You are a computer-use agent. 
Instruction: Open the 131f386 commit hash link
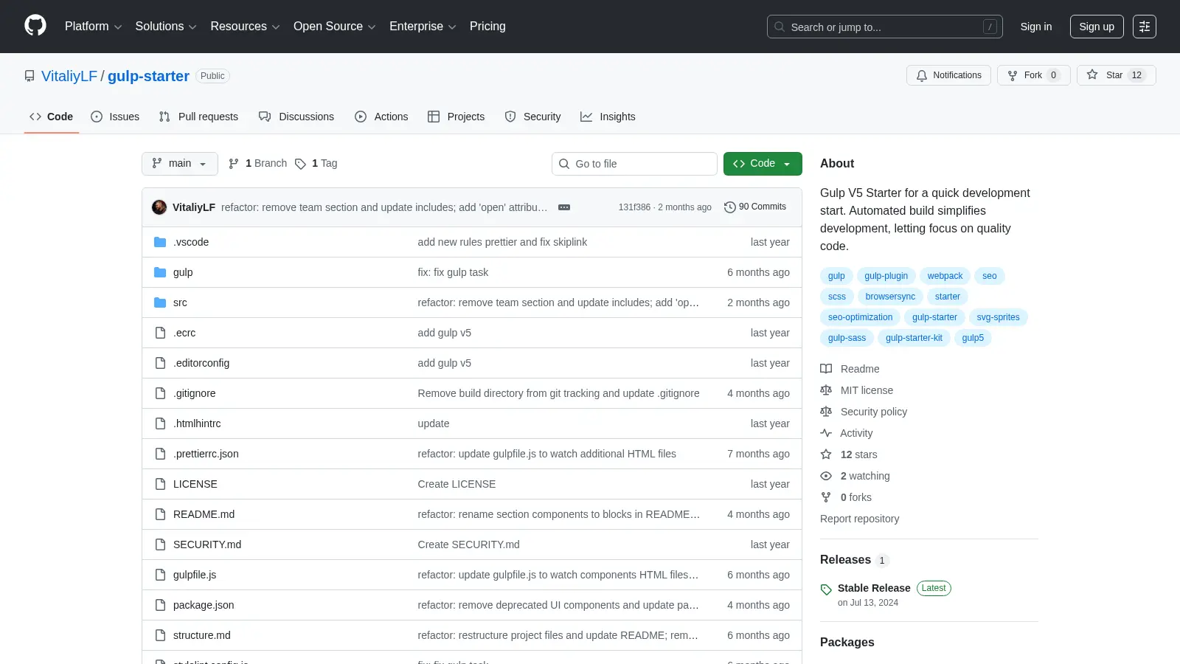634,207
